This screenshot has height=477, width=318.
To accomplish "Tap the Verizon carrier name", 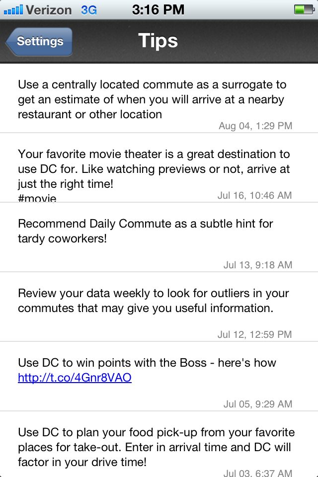I will coord(49,9).
